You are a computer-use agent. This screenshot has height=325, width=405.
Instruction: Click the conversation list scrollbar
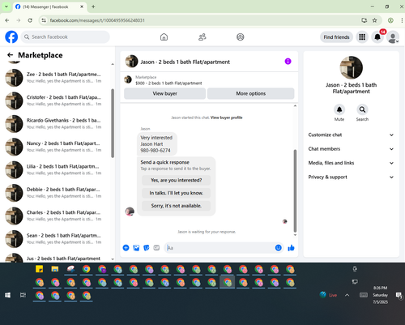[113, 123]
